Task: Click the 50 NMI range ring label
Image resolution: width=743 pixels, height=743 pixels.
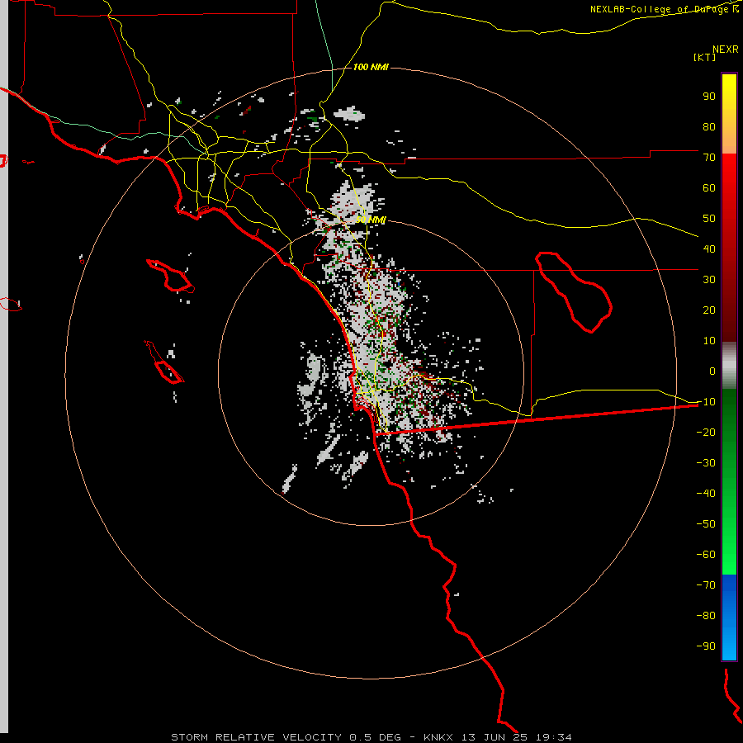Action: tap(371, 220)
